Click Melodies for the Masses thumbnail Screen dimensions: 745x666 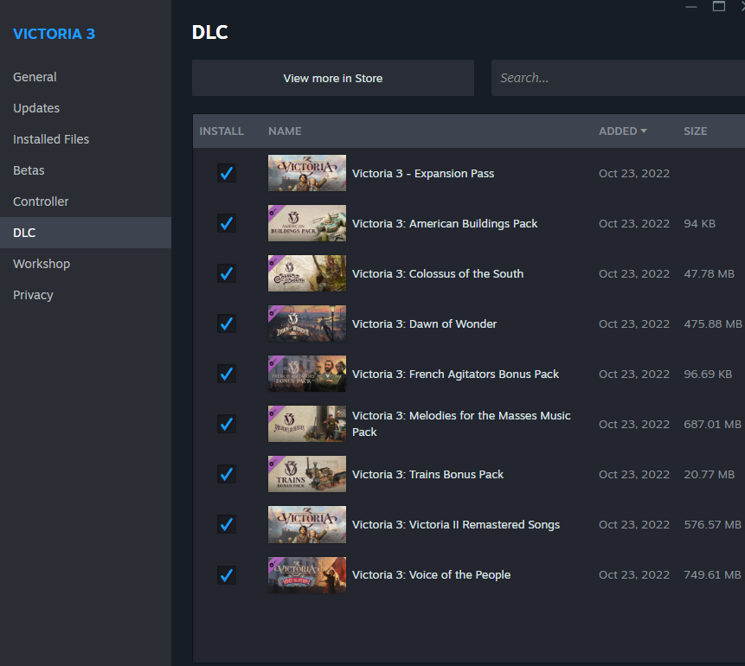pyautogui.click(x=307, y=424)
